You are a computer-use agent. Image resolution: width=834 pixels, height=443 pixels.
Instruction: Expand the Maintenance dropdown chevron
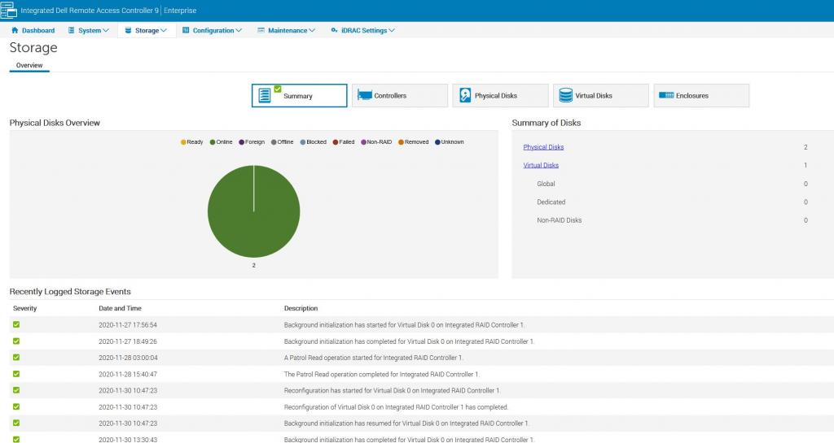[312, 30]
